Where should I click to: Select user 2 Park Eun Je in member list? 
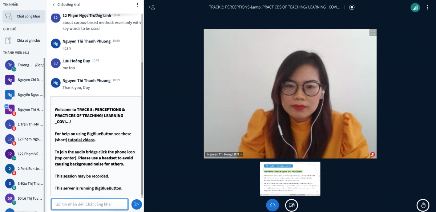(x=24, y=169)
